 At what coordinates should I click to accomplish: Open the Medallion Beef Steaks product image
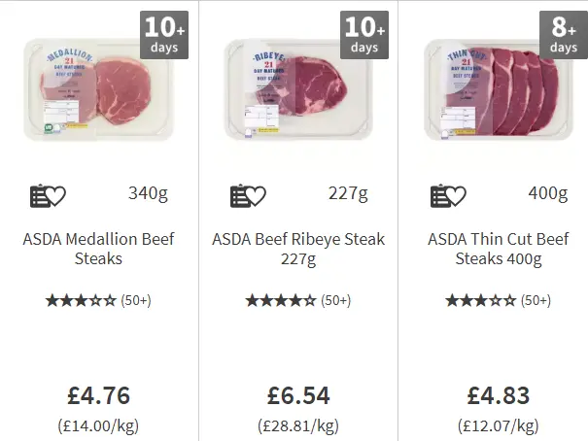(x=98, y=90)
